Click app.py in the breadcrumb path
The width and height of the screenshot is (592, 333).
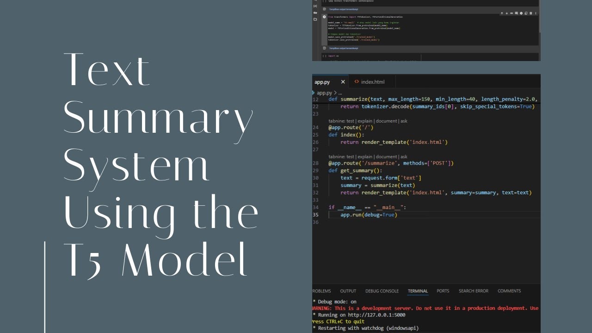point(324,93)
